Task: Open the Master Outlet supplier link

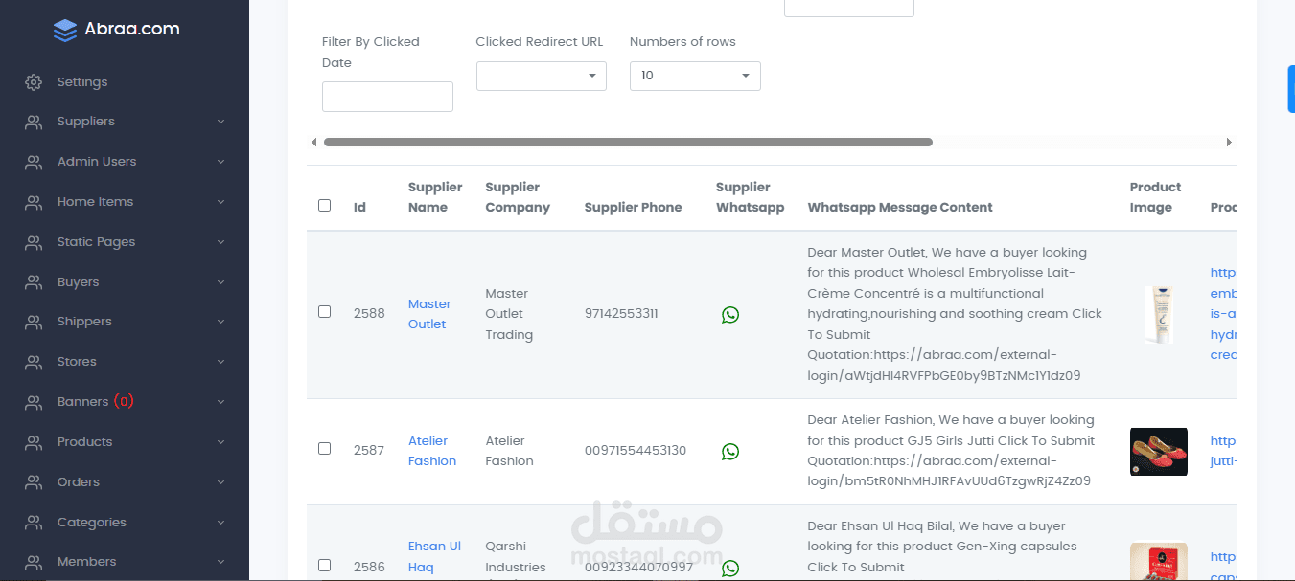Action: tap(428, 314)
